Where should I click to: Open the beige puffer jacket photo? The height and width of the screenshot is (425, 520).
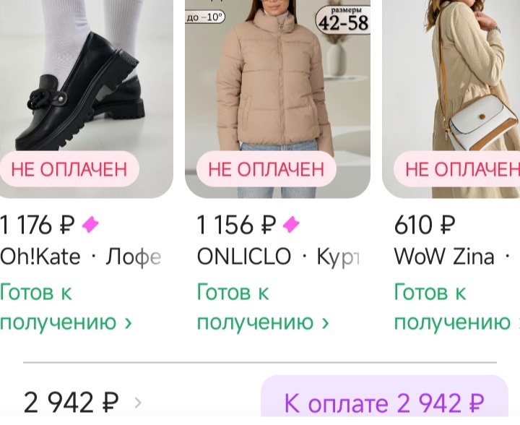tap(277, 99)
